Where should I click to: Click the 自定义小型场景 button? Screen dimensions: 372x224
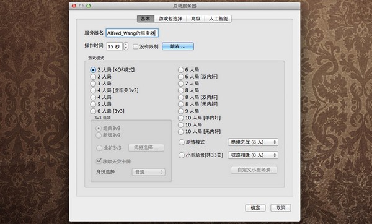point(254,170)
